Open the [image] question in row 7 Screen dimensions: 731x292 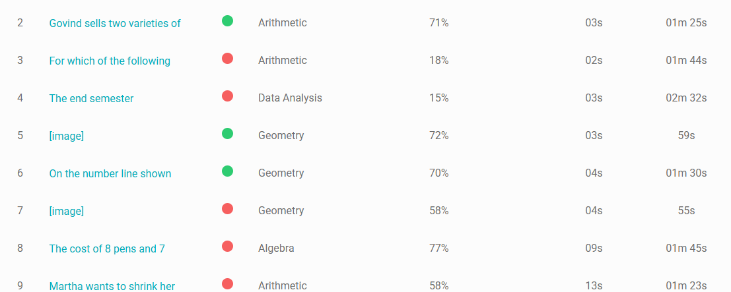tap(66, 211)
